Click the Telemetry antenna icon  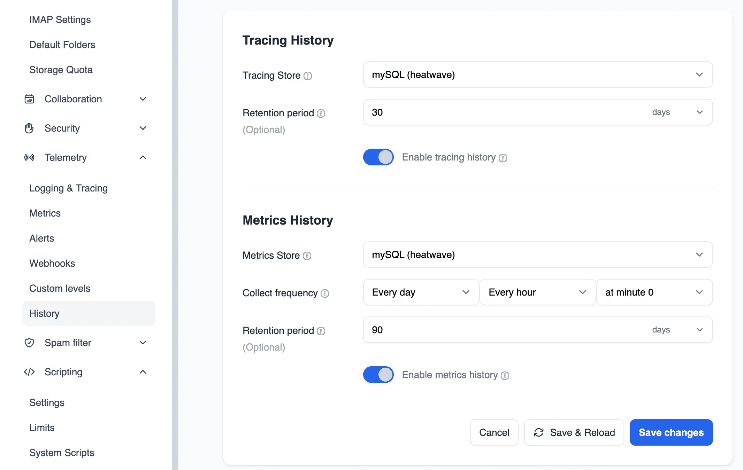(x=30, y=157)
